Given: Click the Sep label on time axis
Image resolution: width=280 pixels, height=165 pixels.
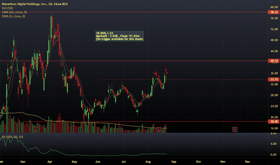Looking at the screenshot, I should pos(174,162).
